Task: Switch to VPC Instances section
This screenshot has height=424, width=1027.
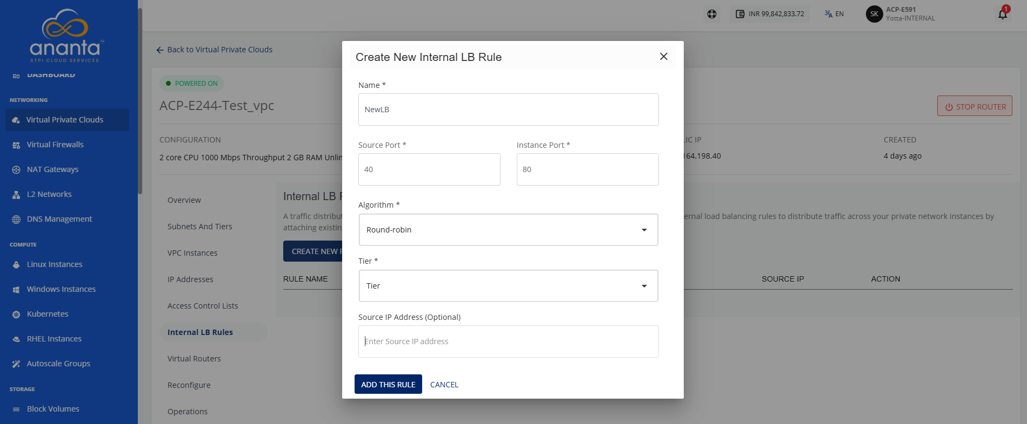Action: [x=192, y=253]
